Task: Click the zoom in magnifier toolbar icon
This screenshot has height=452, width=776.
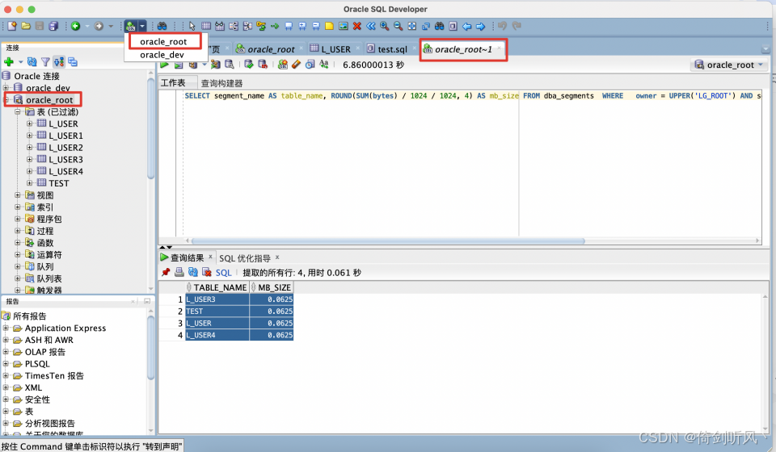Action: click(384, 26)
